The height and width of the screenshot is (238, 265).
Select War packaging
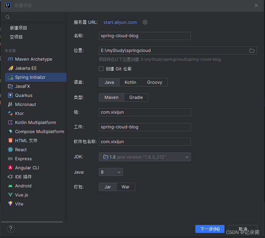126,187
